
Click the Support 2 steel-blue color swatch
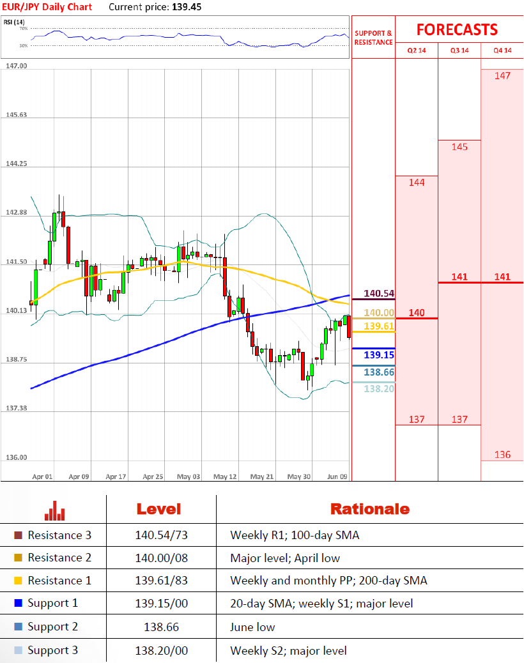click(x=18, y=627)
